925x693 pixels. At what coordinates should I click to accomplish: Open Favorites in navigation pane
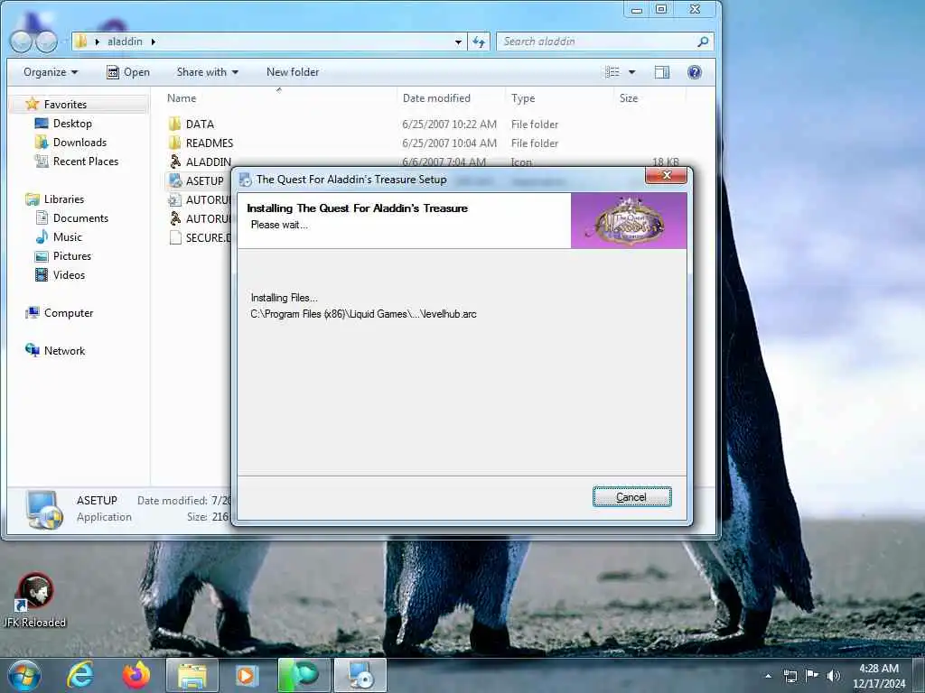(x=65, y=105)
